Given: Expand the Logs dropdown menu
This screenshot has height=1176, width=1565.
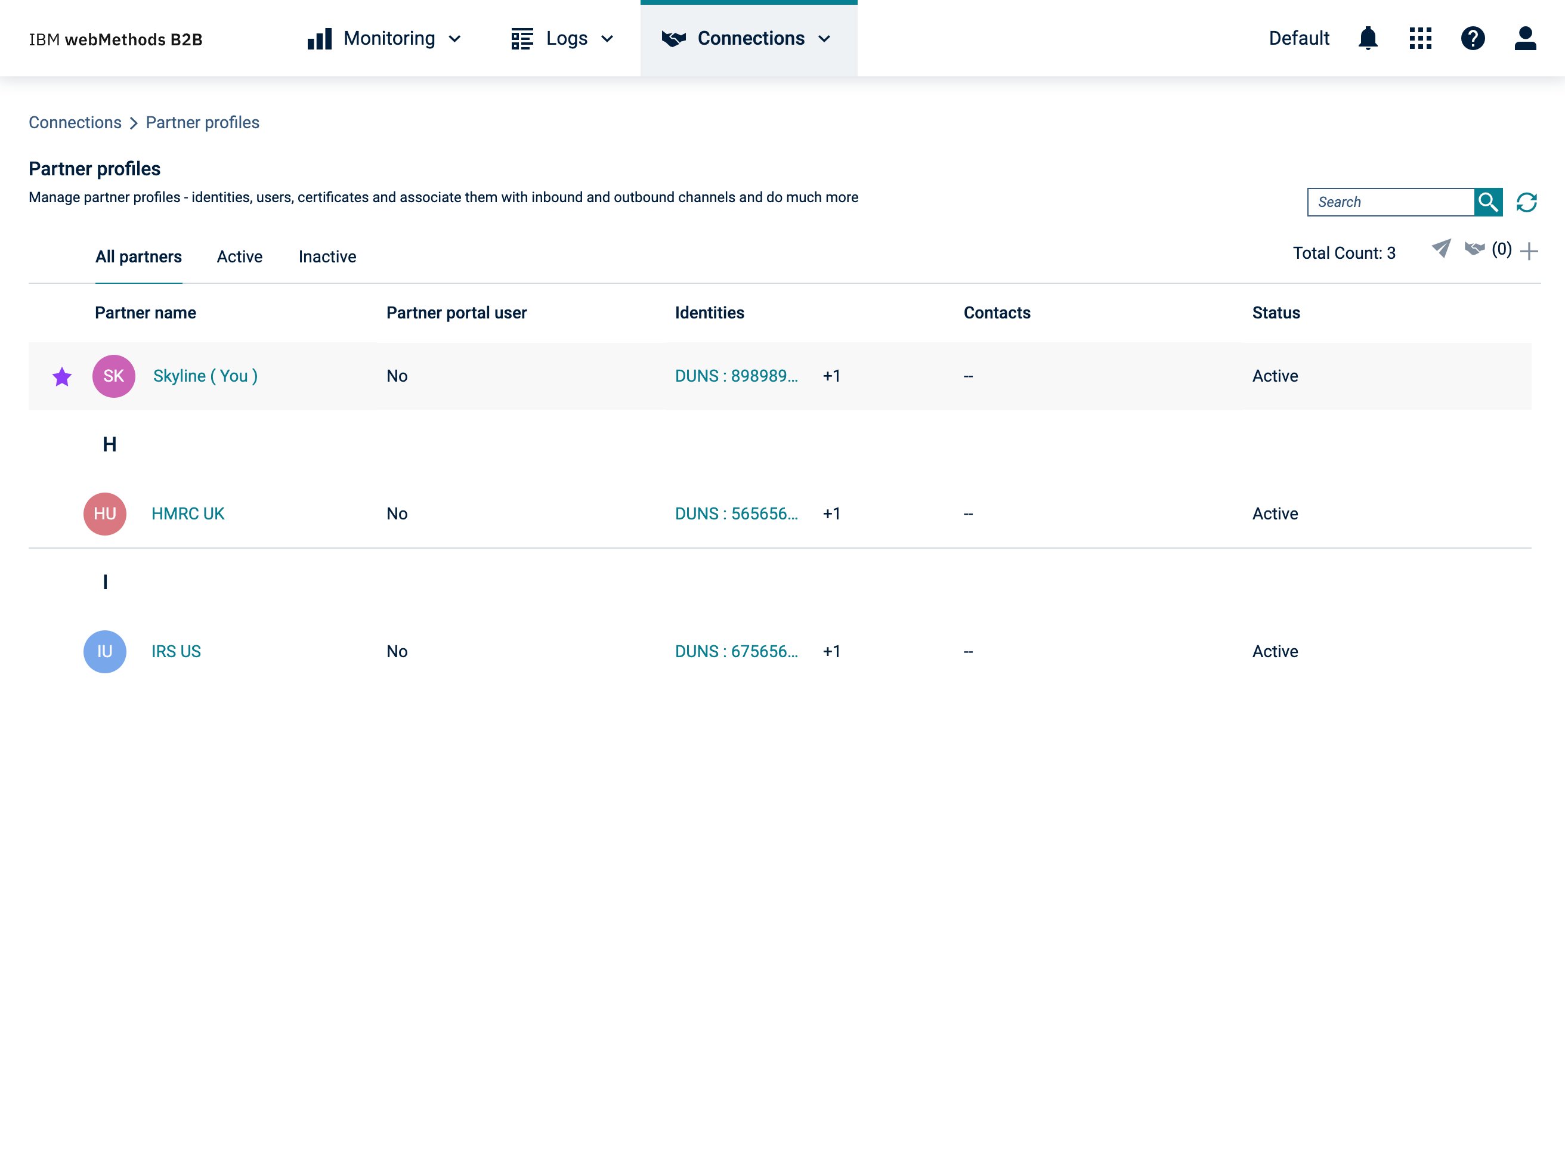Looking at the screenshot, I should [607, 39].
